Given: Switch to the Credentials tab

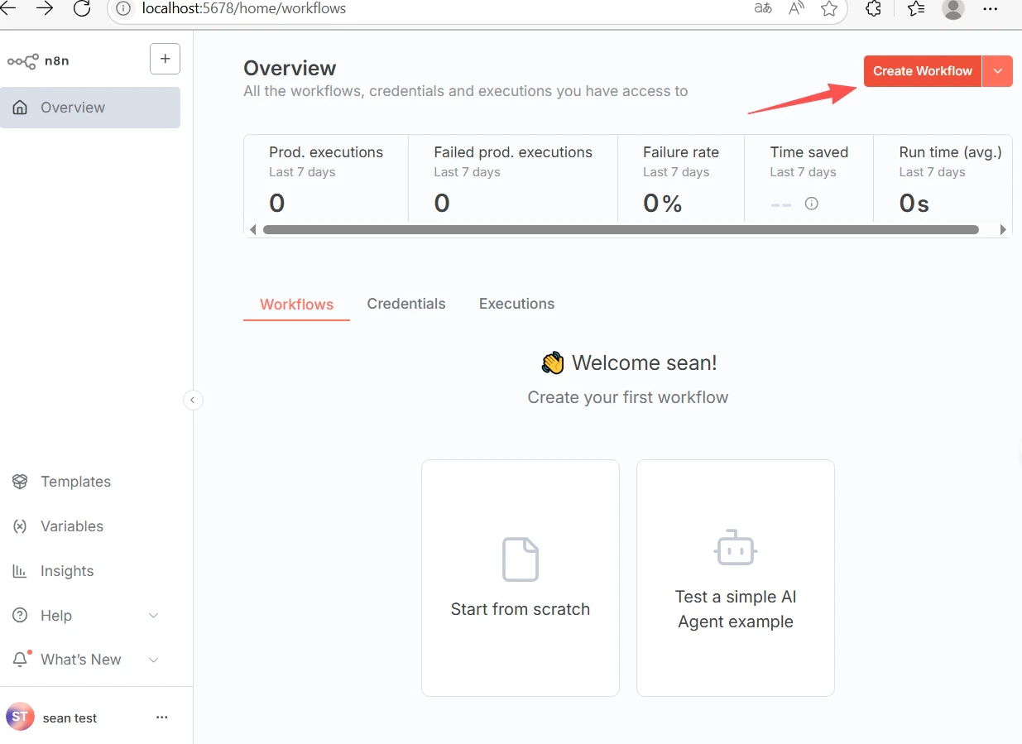Looking at the screenshot, I should coord(406,304).
